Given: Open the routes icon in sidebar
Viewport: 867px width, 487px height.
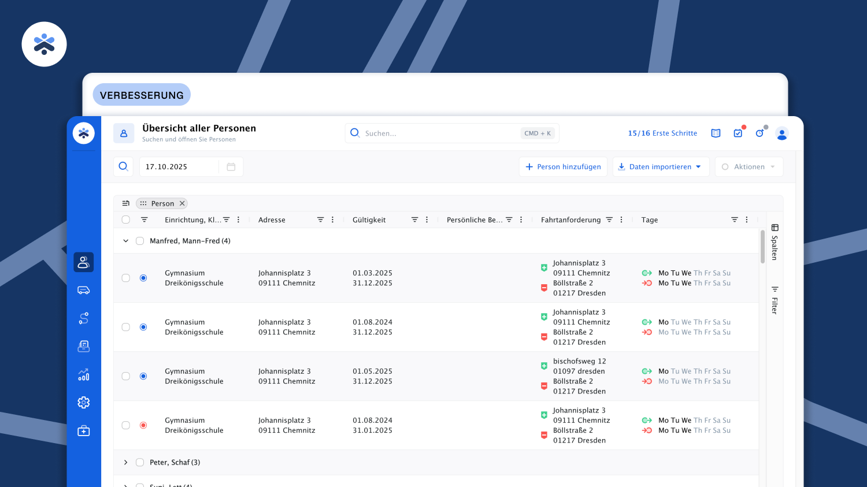Looking at the screenshot, I should coord(83,318).
